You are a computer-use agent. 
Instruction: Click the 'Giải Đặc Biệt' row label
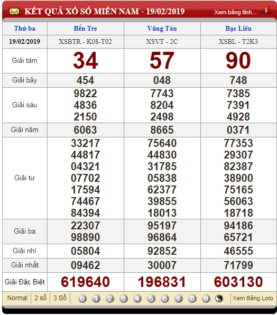point(24,282)
